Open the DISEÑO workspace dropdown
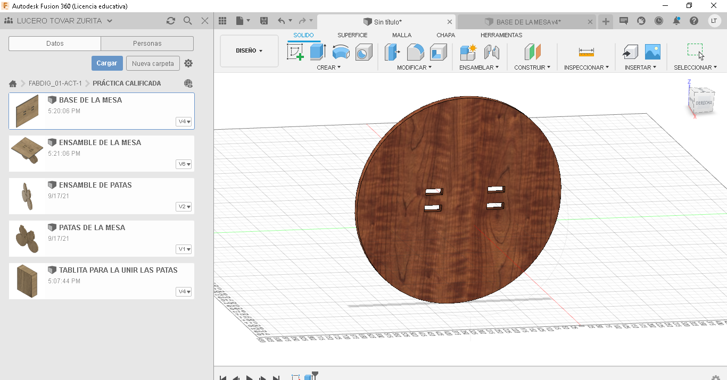 click(249, 51)
